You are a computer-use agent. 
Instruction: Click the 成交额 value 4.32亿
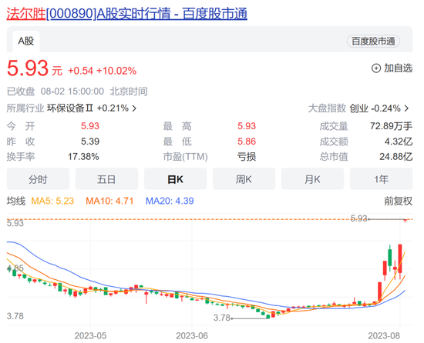coord(399,142)
